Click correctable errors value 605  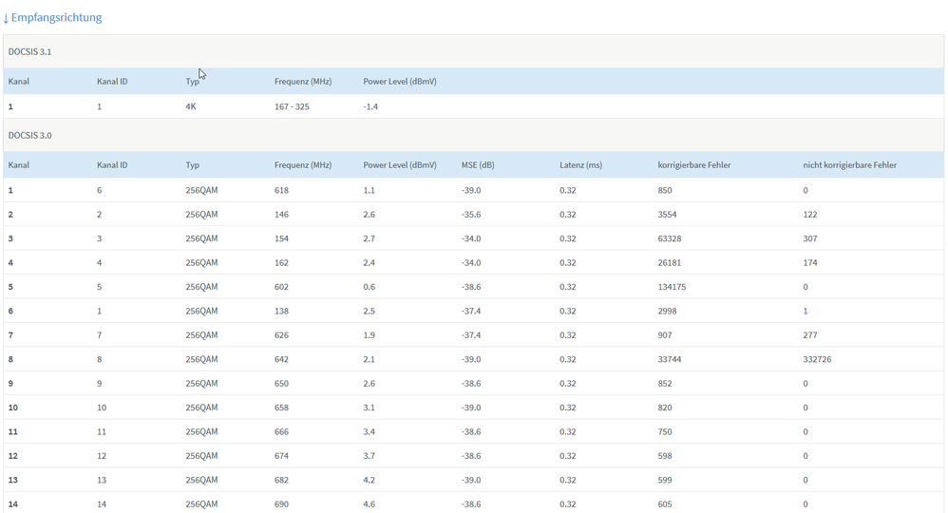(665, 503)
